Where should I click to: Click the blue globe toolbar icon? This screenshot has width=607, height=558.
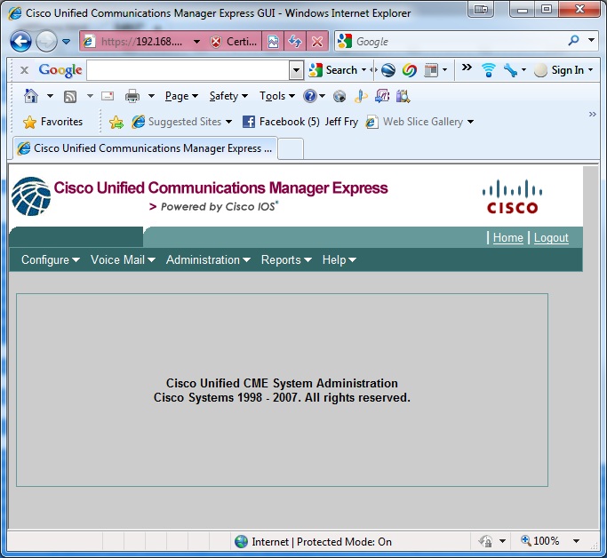click(387, 70)
